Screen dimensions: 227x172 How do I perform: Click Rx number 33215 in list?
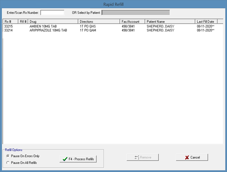coord(9,26)
